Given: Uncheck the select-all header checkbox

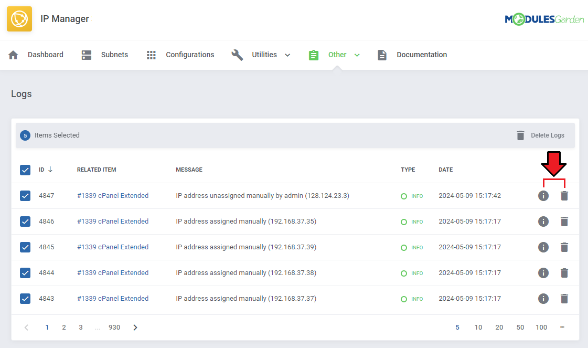Looking at the screenshot, I should click(x=25, y=170).
